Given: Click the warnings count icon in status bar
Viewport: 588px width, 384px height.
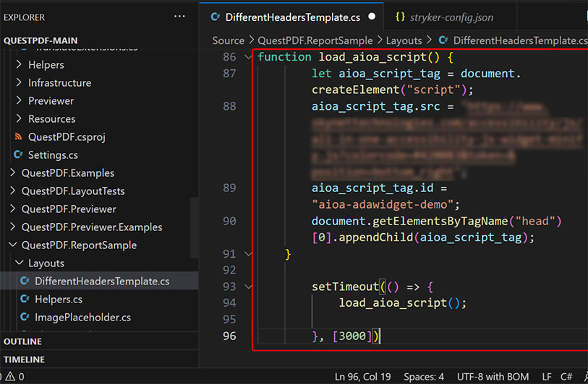Looking at the screenshot, I should point(9,376).
